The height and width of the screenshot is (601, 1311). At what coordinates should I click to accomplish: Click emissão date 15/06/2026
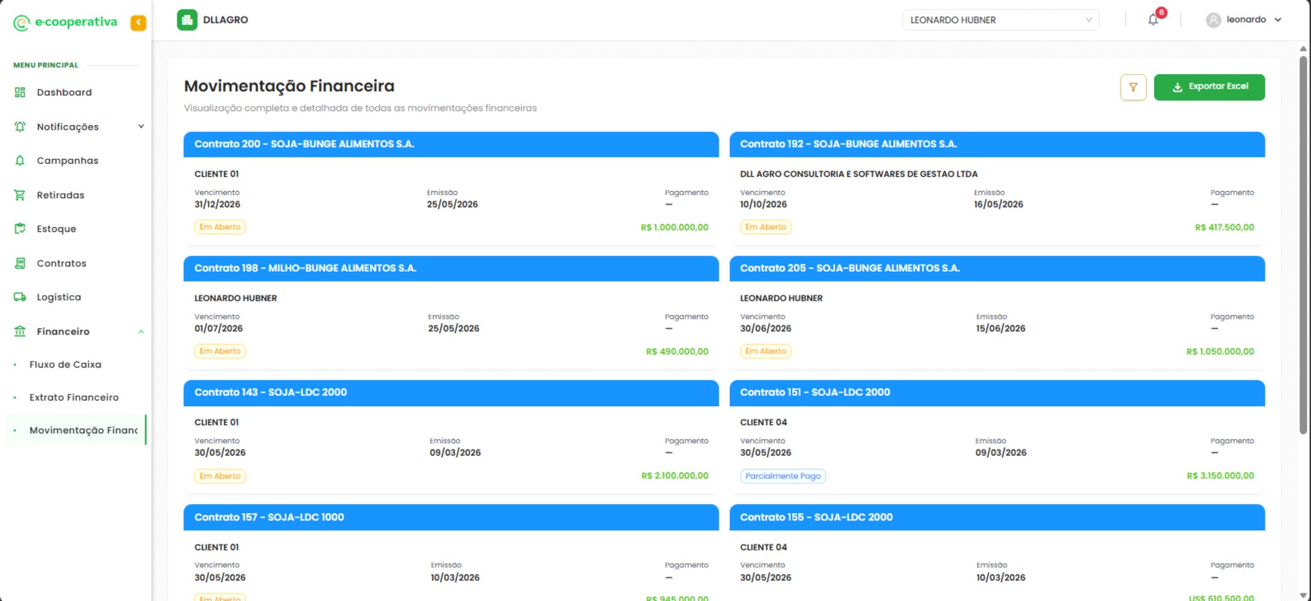click(x=1001, y=329)
